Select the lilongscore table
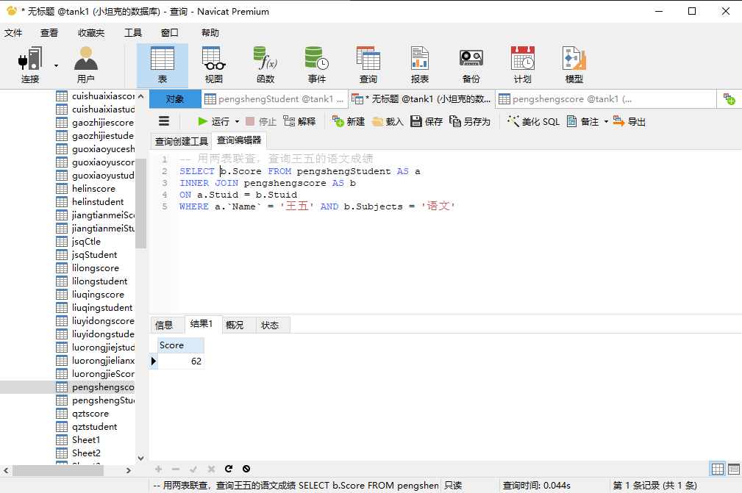This screenshot has width=742, height=493. pyautogui.click(x=96, y=268)
